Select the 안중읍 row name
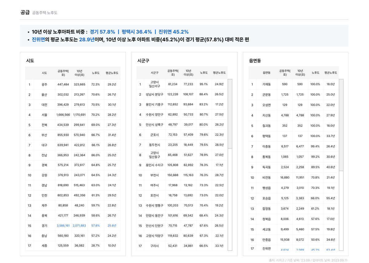The image size is (369, 263). [x=267, y=240]
